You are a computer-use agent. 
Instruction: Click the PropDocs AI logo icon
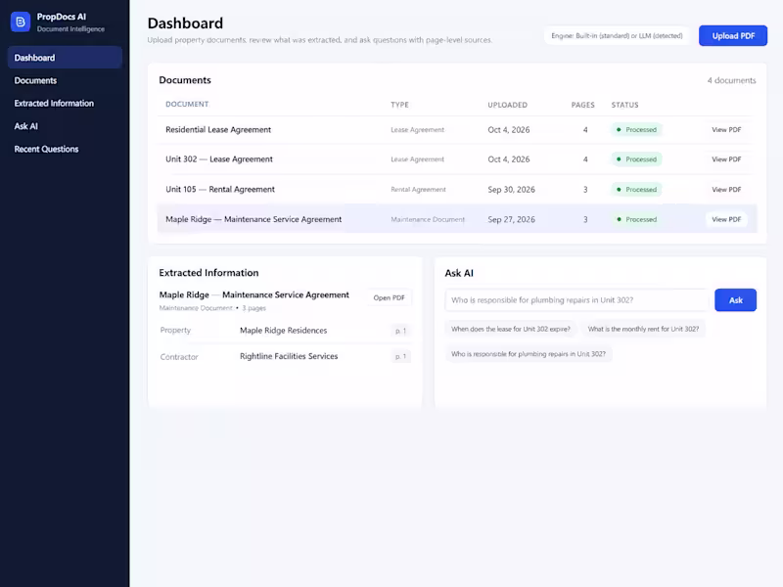(x=21, y=22)
